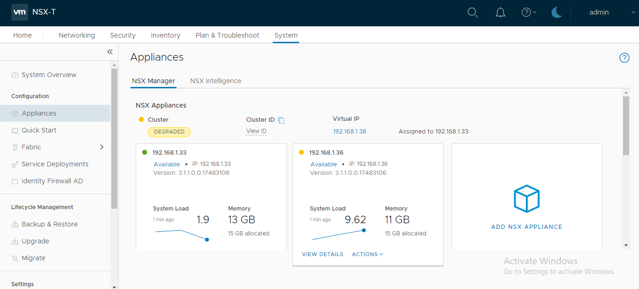Open Virtual IP 192.168.1.38 link
Screen dimensions: 639x289
click(349, 132)
